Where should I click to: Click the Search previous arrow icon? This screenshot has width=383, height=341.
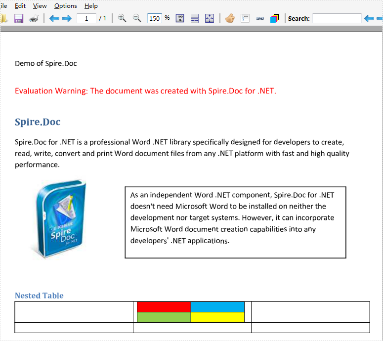click(369, 18)
